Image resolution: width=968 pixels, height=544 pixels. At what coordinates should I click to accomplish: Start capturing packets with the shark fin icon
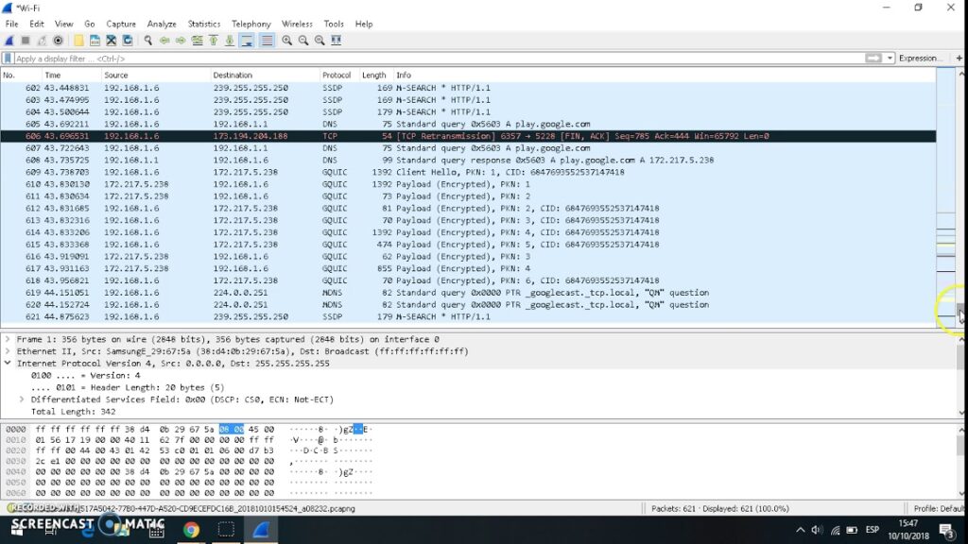click(9, 41)
